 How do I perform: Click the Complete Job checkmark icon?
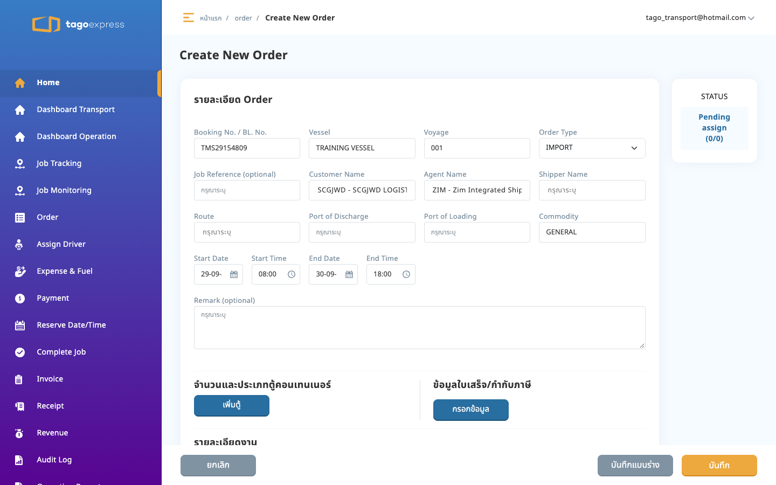click(x=20, y=352)
